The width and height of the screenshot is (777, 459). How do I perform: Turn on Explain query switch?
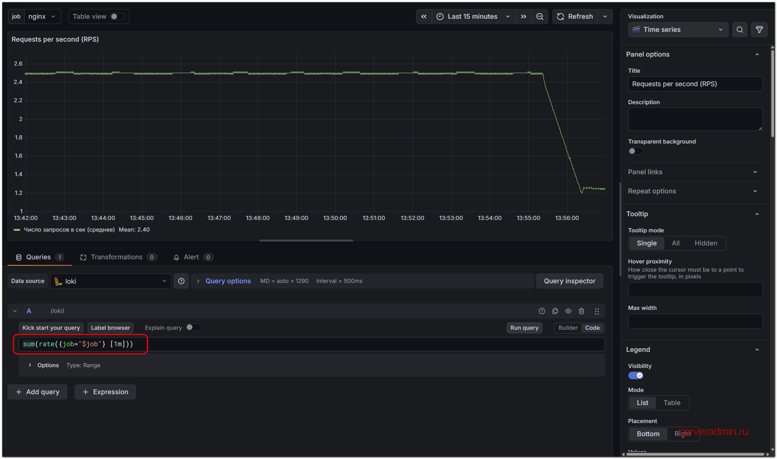[x=193, y=327]
